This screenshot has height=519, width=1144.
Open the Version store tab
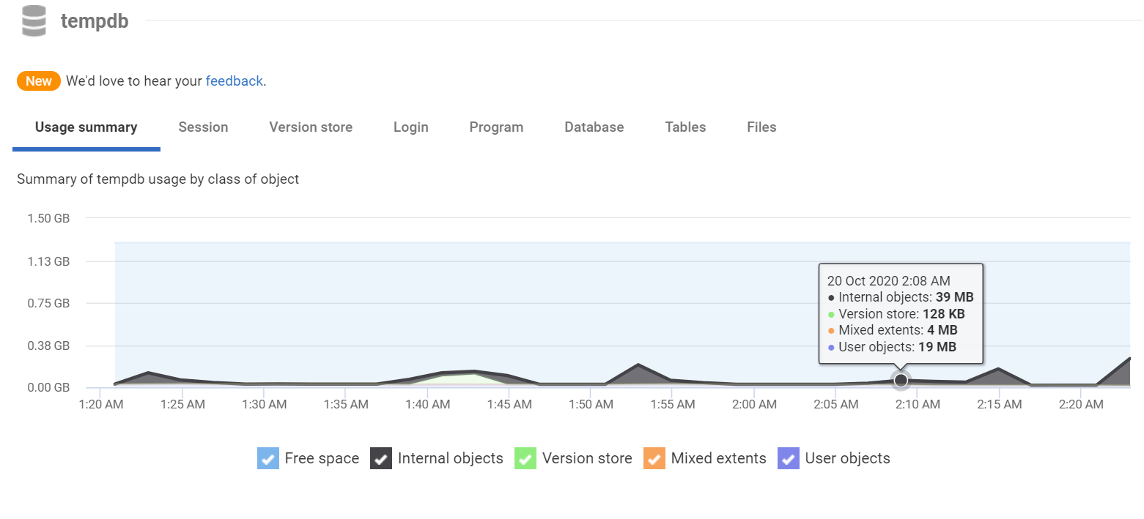coord(311,127)
